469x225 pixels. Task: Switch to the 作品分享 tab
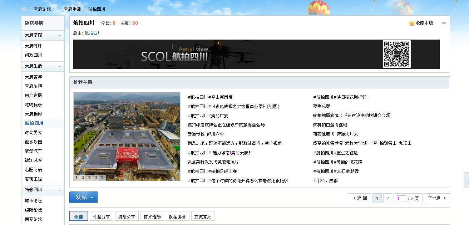tap(102, 217)
